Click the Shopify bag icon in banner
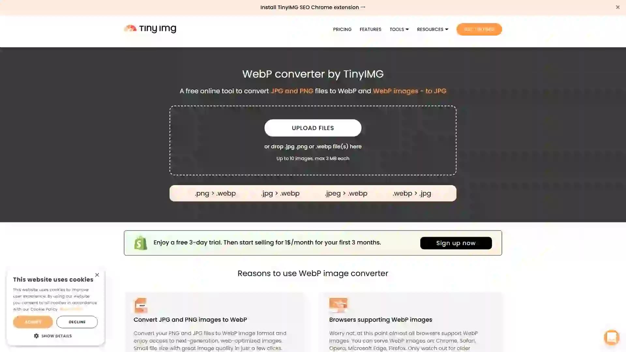 pos(140,243)
